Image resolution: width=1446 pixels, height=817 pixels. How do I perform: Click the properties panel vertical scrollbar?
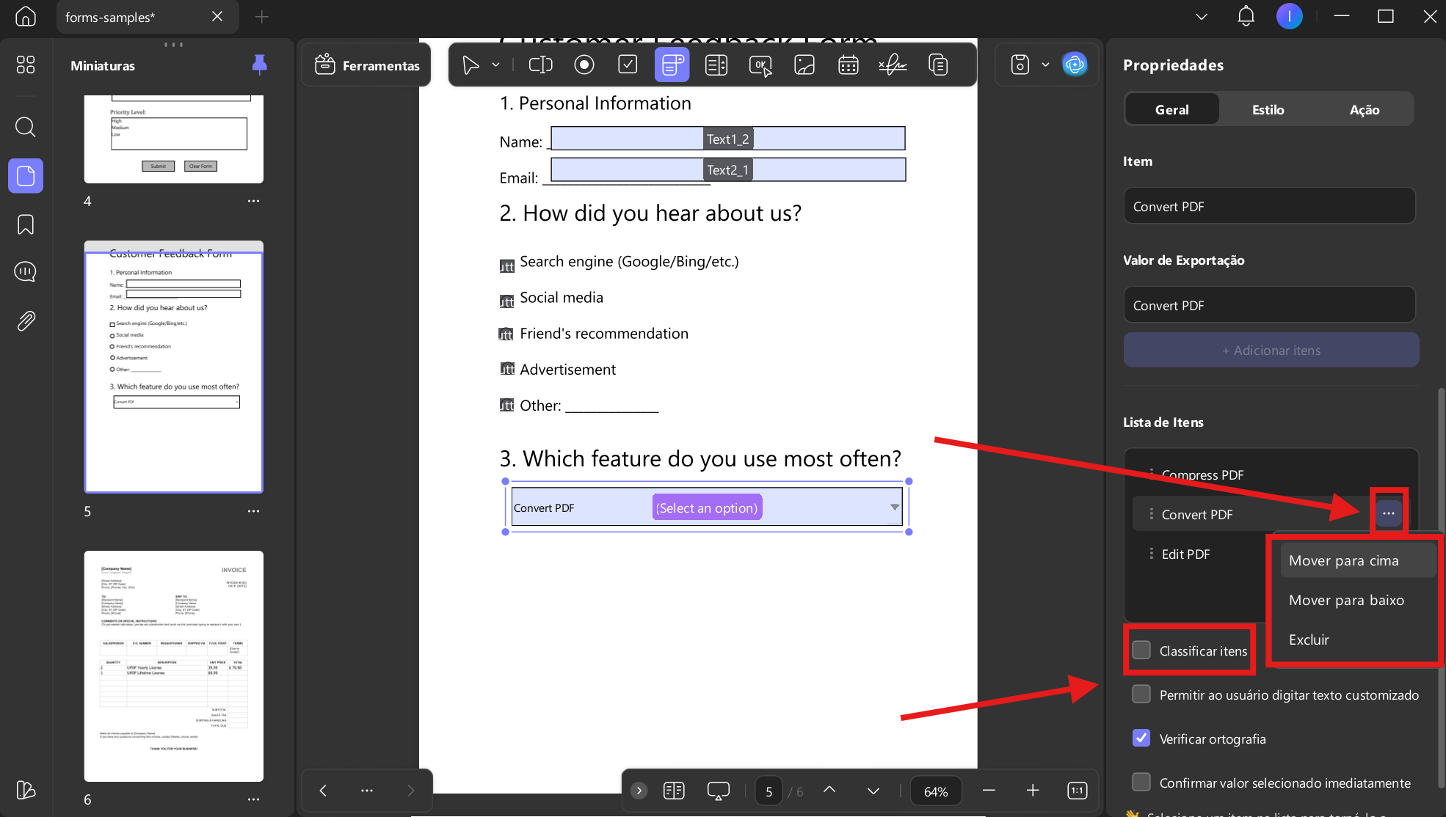click(x=1441, y=587)
